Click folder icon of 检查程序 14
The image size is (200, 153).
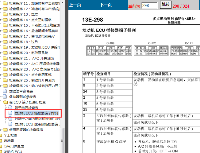(x=5, y=20)
